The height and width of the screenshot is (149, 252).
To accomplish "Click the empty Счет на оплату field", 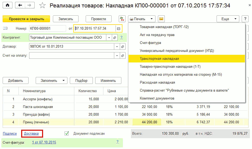I will click(71, 56).
